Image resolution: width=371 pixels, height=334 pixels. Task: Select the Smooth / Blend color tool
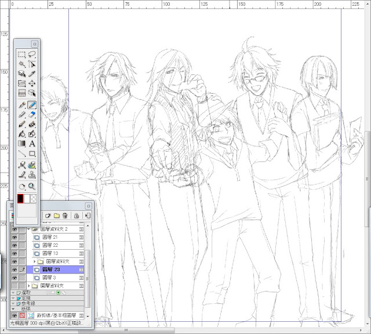[x=32, y=165]
